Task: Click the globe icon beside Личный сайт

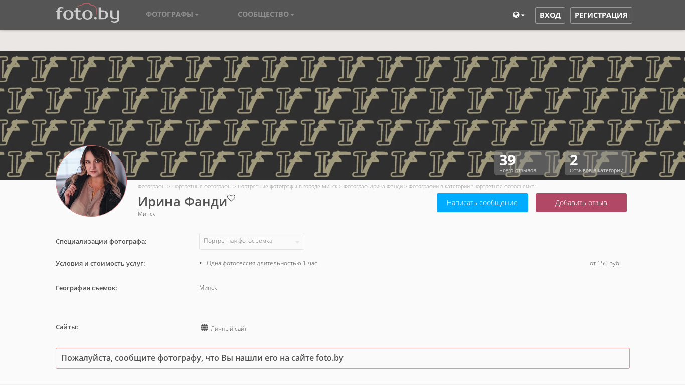Action: [204, 328]
